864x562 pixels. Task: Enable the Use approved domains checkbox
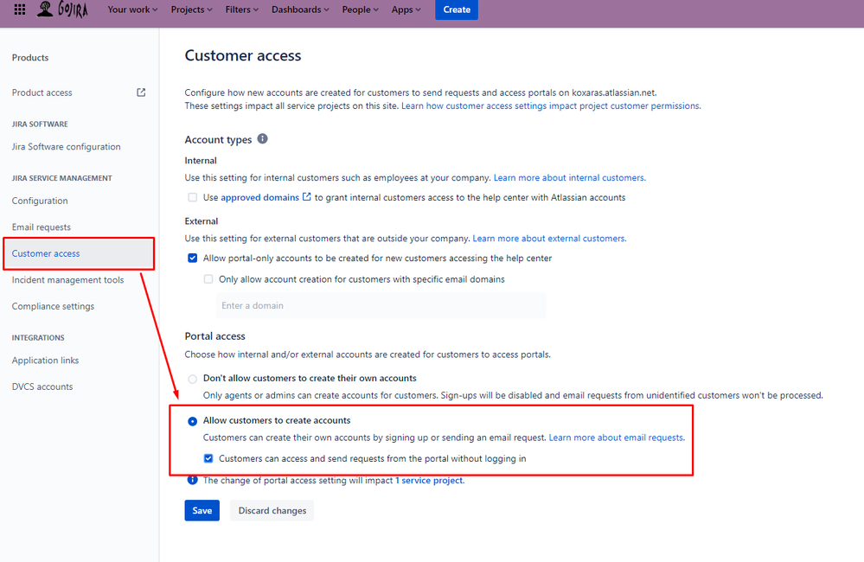click(x=192, y=196)
